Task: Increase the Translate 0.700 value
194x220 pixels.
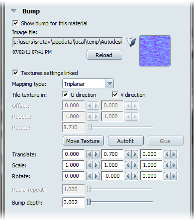Action: 135,154
